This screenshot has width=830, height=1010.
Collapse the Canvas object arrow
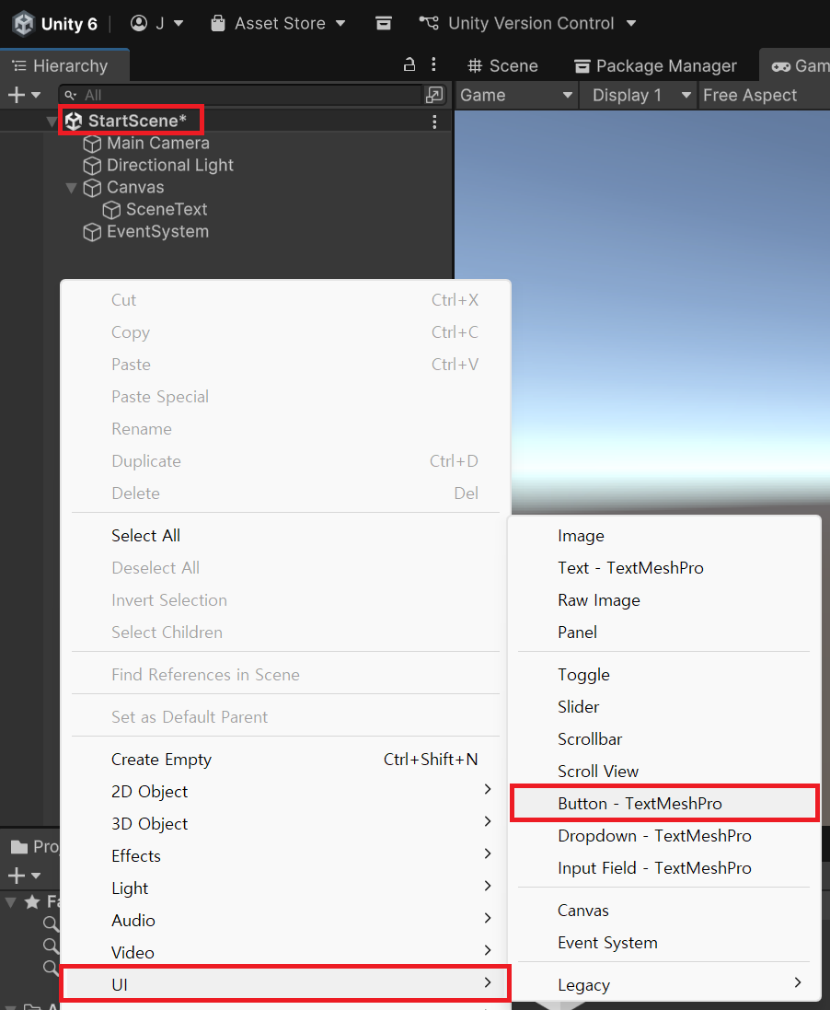click(x=72, y=188)
